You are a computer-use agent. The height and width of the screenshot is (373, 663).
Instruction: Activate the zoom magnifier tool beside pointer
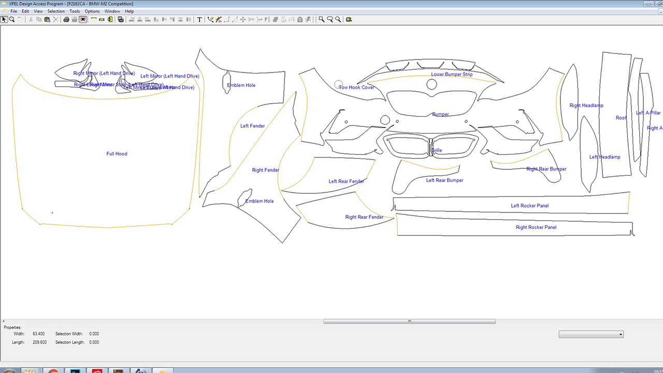[12, 19]
